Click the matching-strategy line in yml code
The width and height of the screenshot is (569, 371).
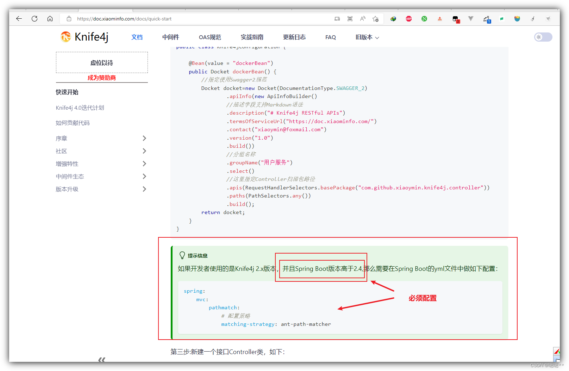(x=276, y=324)
